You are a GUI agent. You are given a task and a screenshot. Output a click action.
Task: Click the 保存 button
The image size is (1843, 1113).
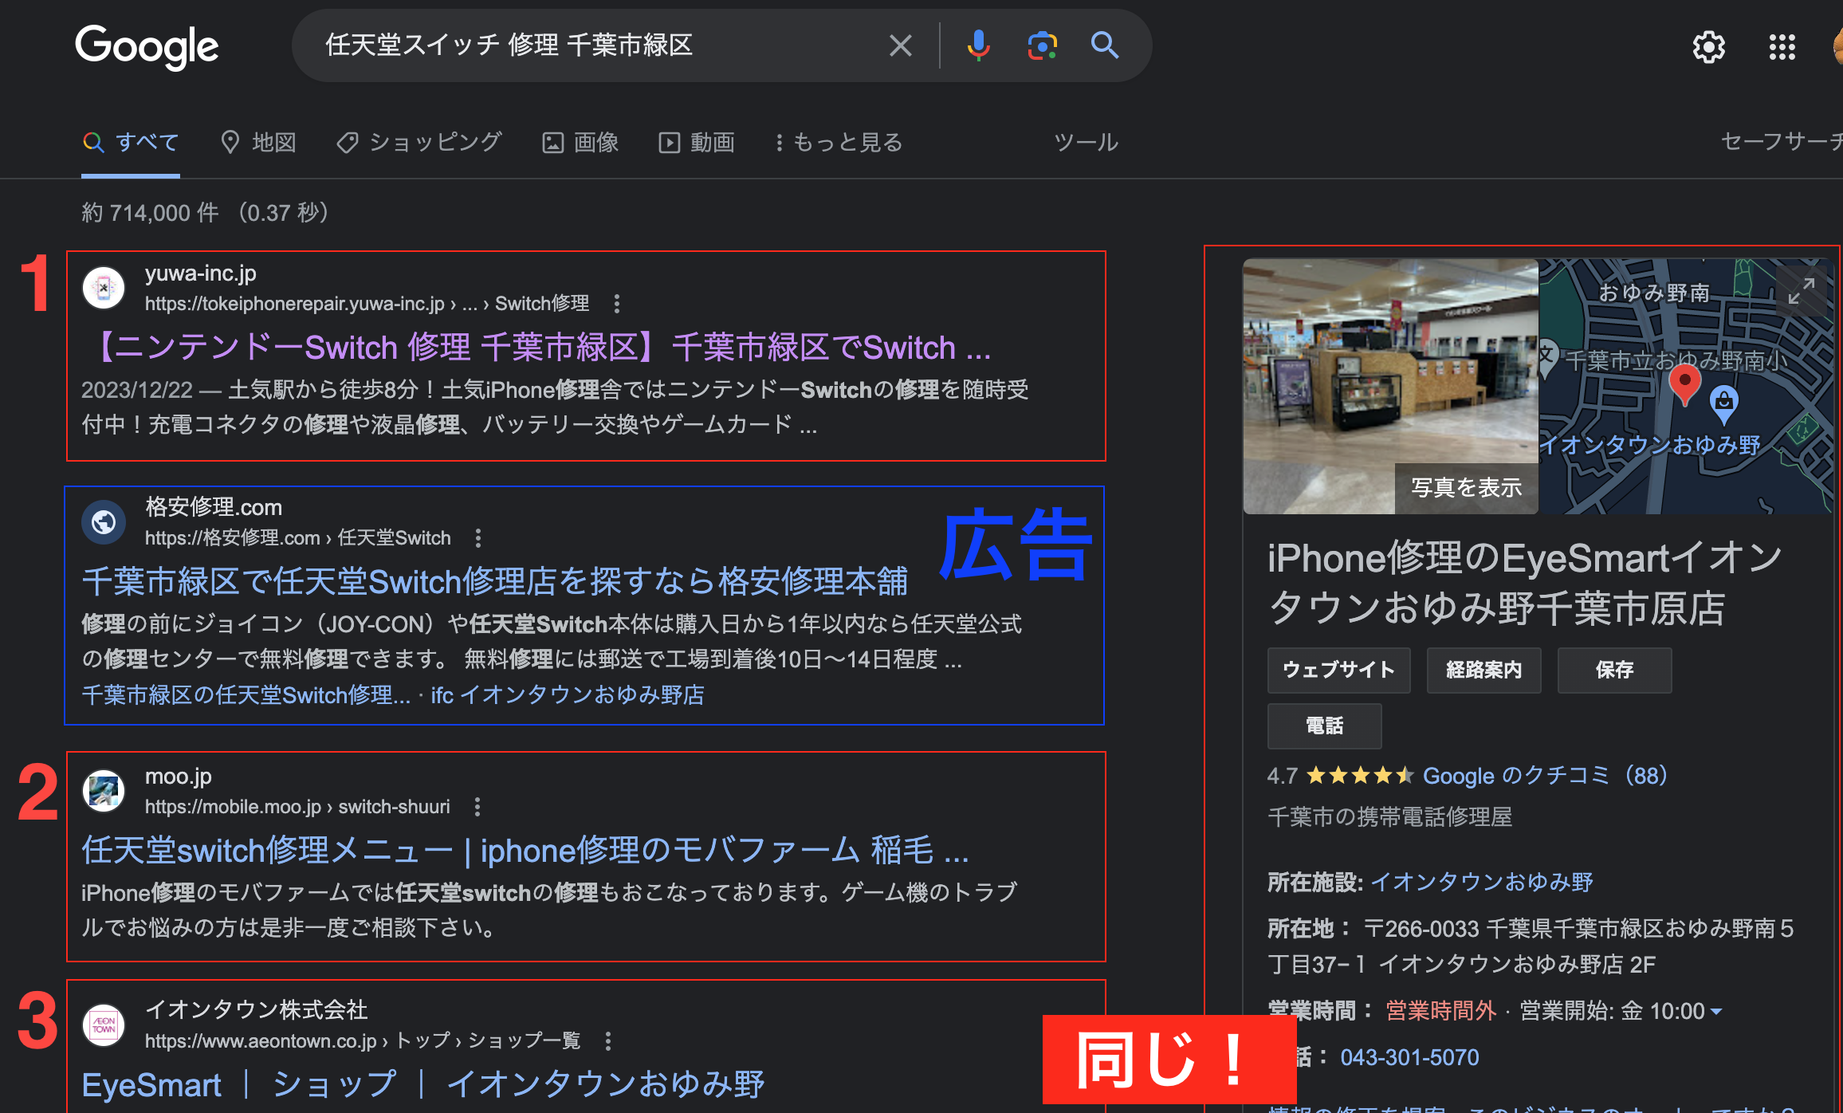1614,670
